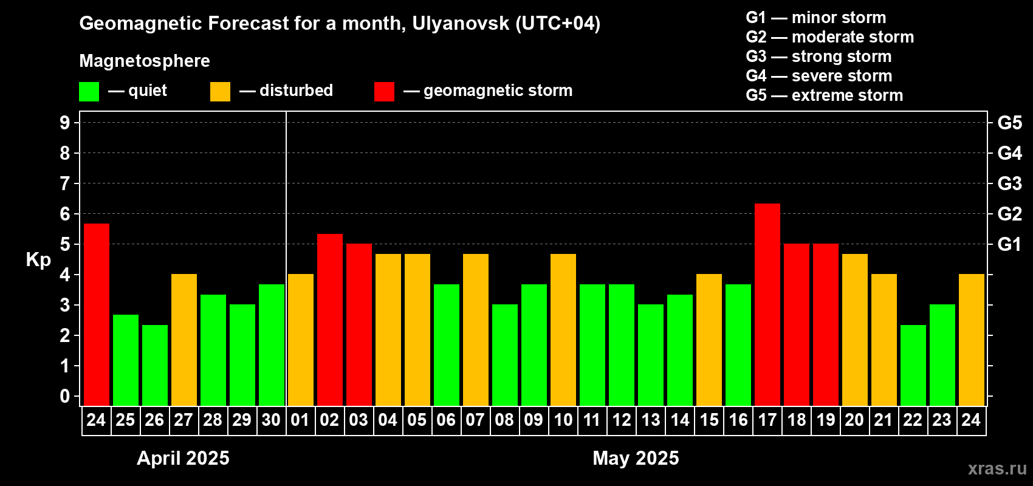This screenshot has height=486, width=1033.
Task: Click the green bar for April 26
Action: 155,366
